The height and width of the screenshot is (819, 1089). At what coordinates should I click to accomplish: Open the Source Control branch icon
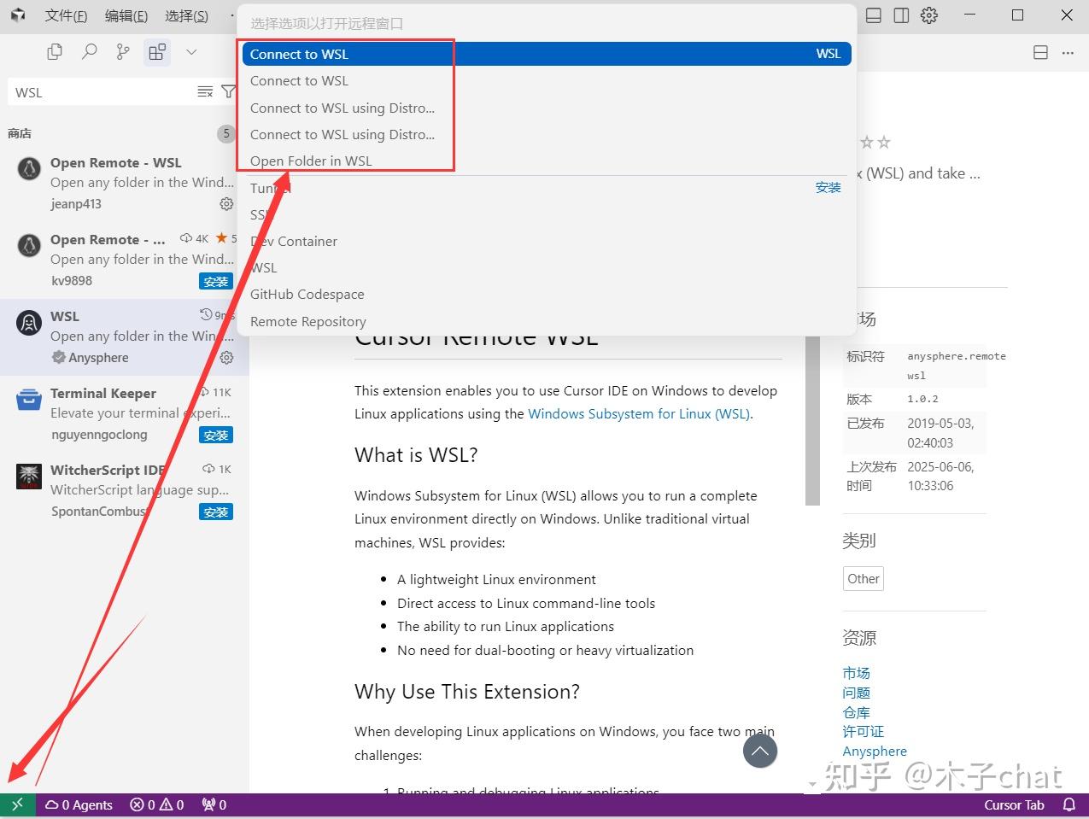tap(123, 51)
